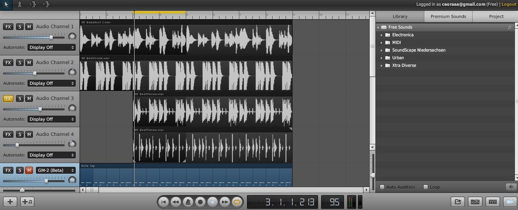518x210 pixels.
Task: Click the audition speaker icon in library
Action: tap(511, 187)
